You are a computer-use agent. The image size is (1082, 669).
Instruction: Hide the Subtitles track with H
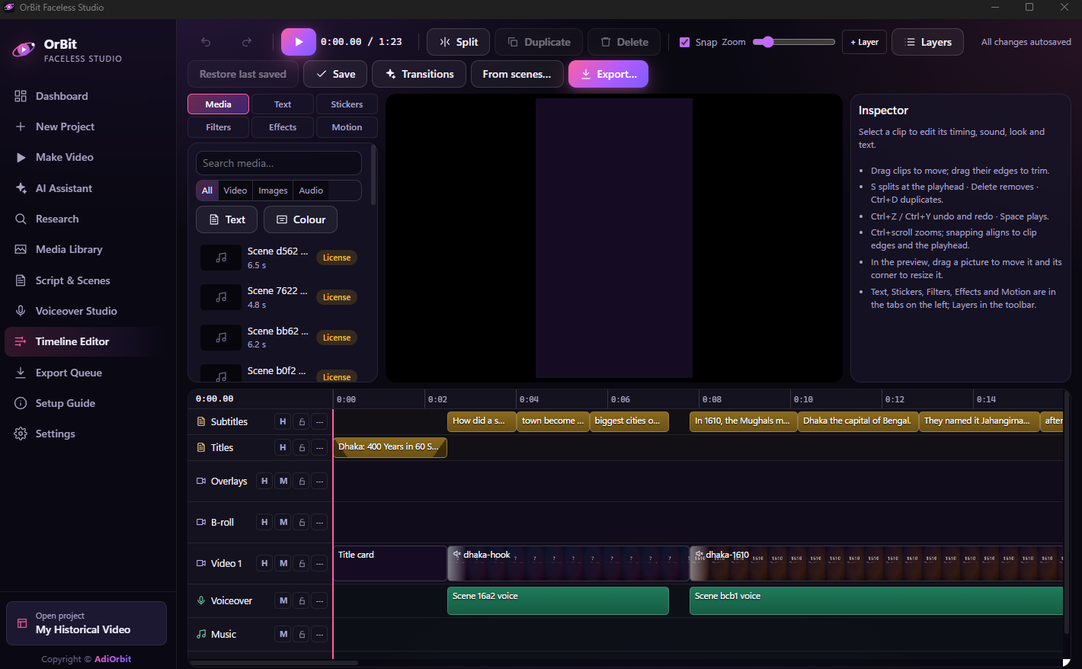(x=283, y=421)
